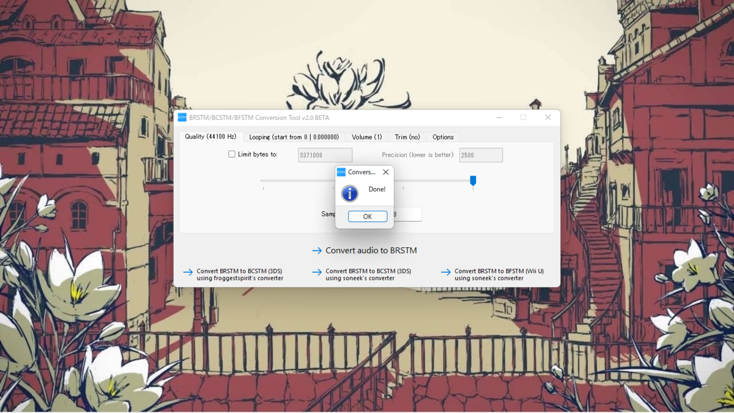Screen dimensions: 734x413
Task: Click the Precision (lower is better) label
Action: pyautogui.click(x=418, y=155)
